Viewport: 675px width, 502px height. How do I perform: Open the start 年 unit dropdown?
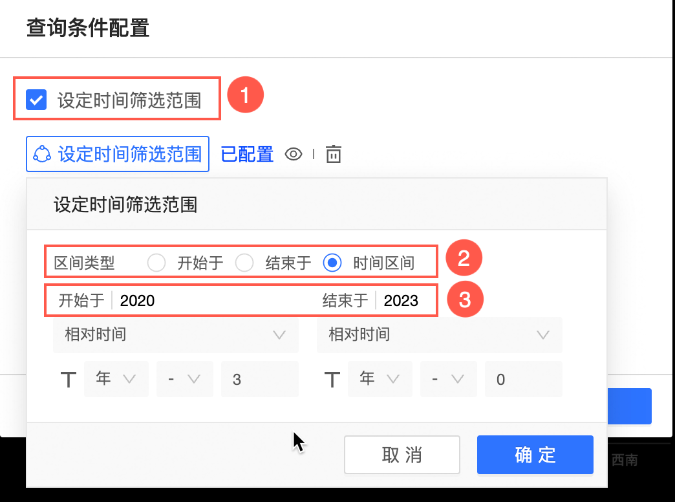116,378
